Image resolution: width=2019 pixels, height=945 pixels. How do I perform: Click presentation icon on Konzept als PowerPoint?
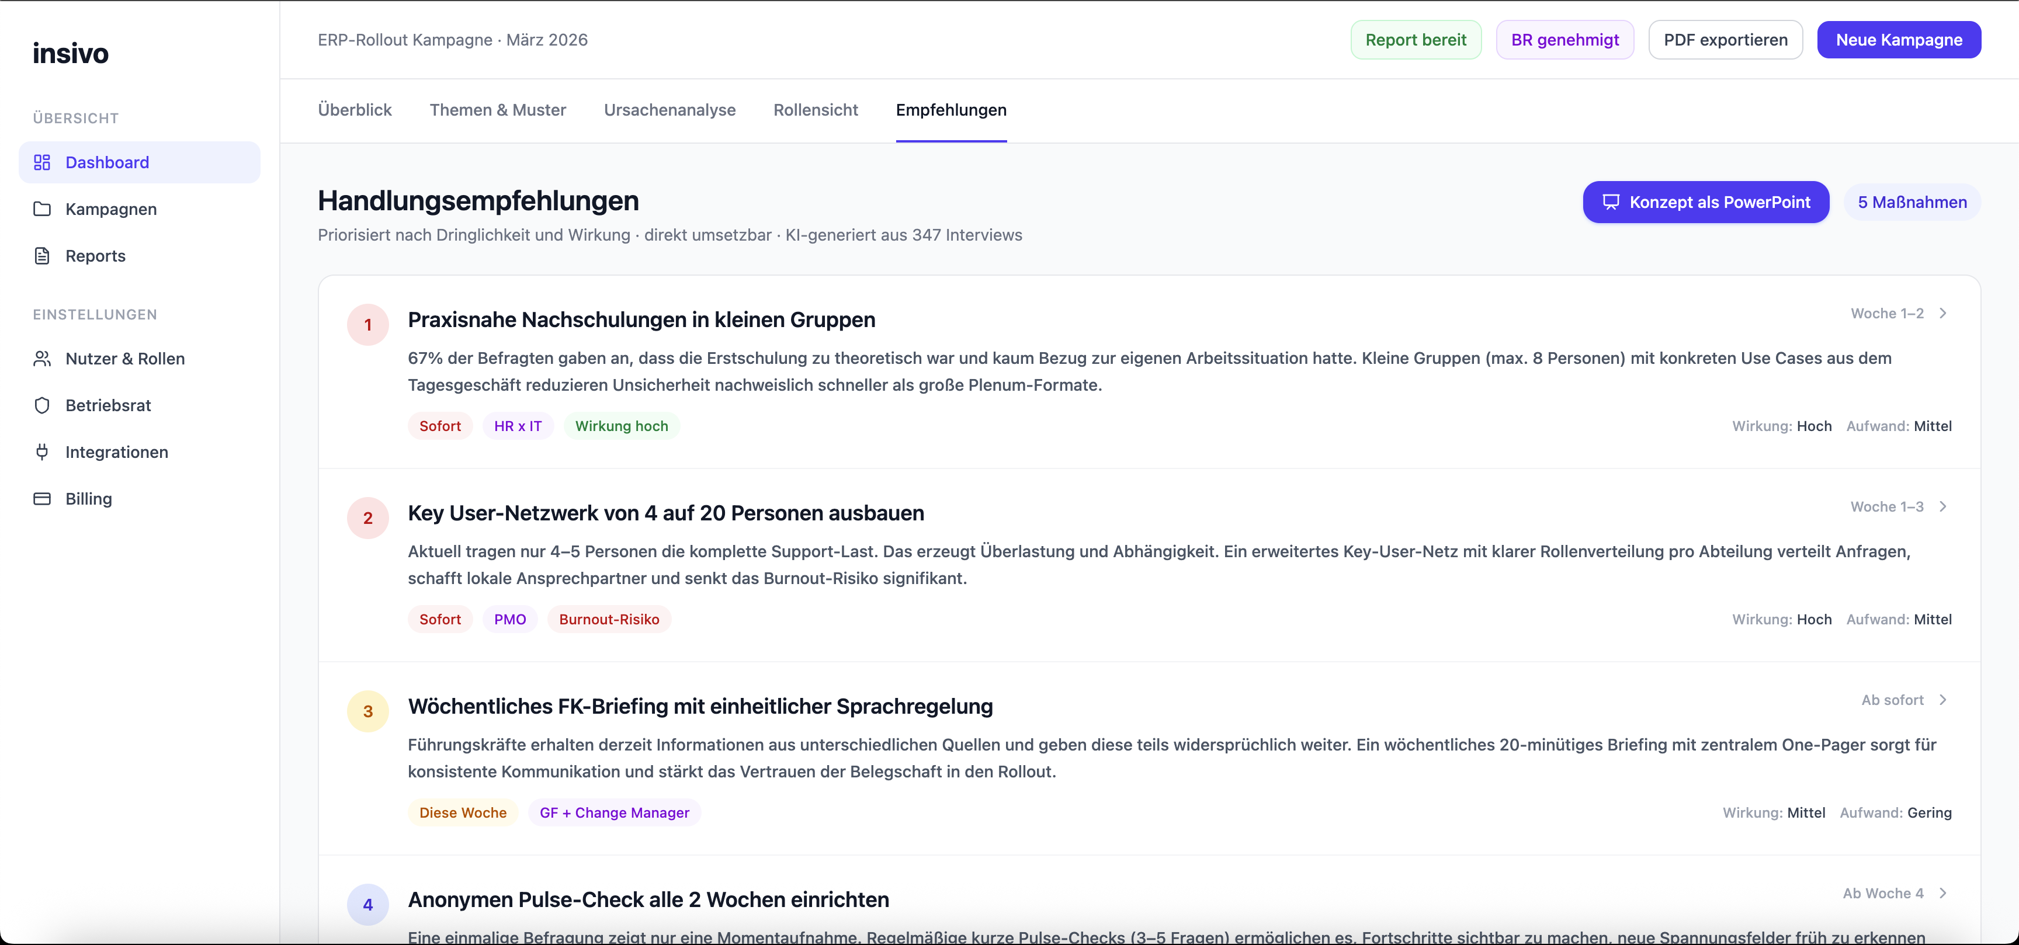click(x=1611, y=202)
